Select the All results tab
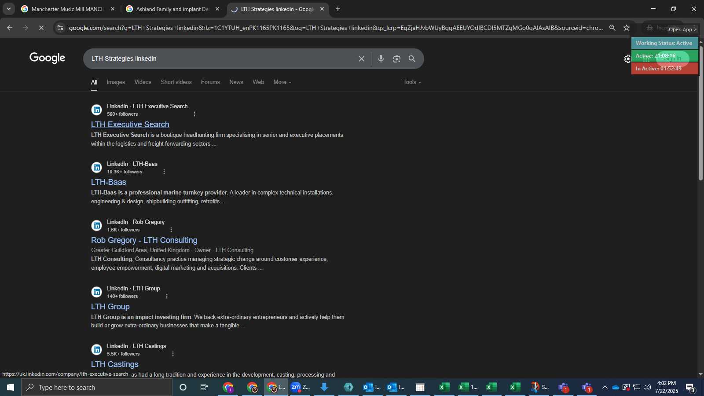The image size is (704, 396). point(94,82)
